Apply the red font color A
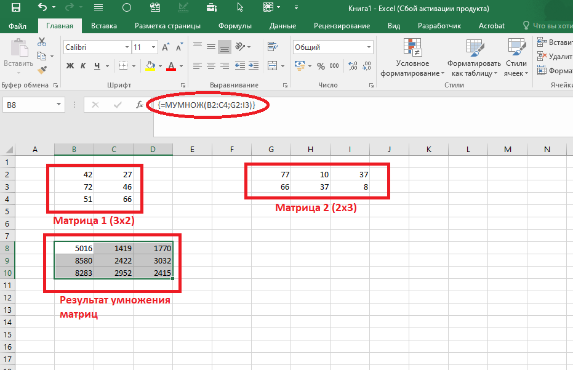The height and width of the screenshot is (370, 573). pyautogui.click(x=171, y=66)
